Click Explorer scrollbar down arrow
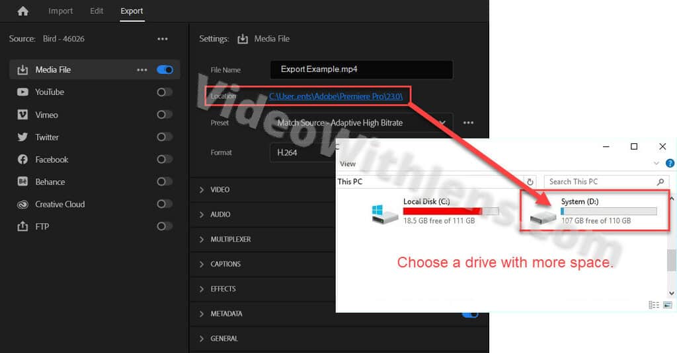The image size is (677, 353). (672, 293)
